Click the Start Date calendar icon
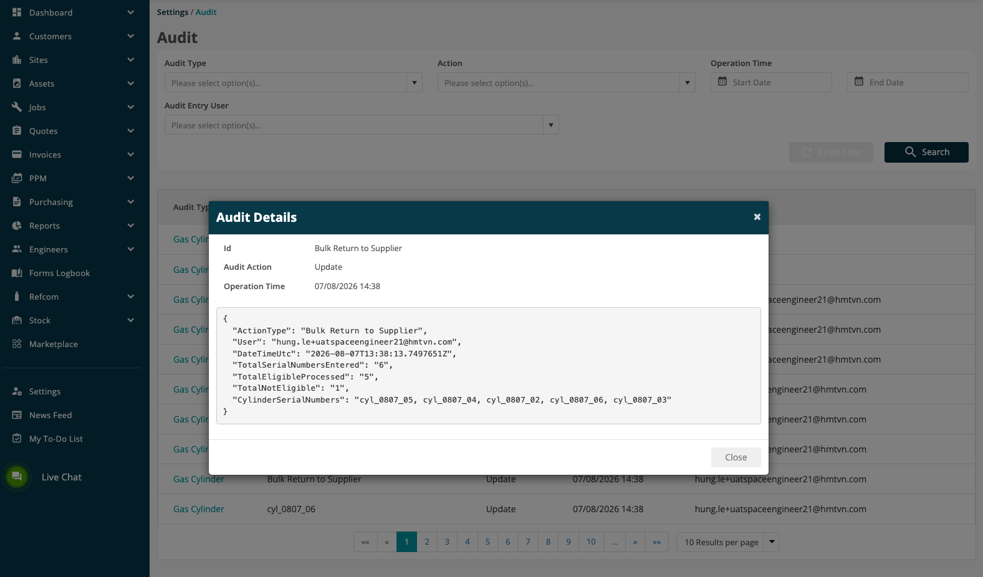 tap(722, 82)
